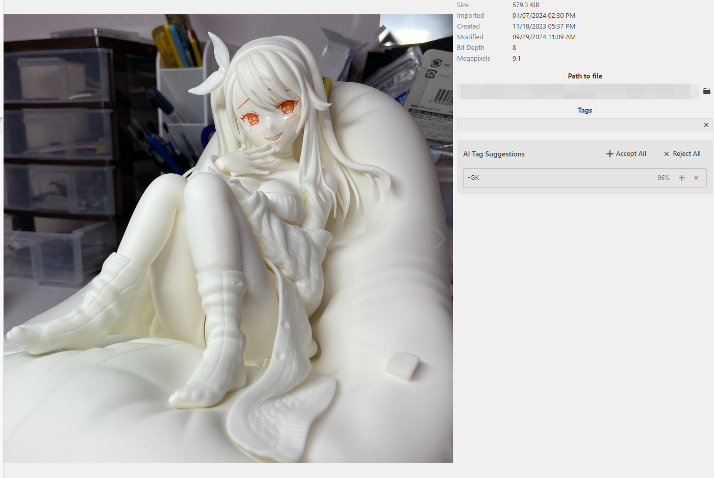The height and width of the screenshot is (478, 714).
Task: Go to previous image arrow
Action: pyautogui.click(x=15, y=238)
